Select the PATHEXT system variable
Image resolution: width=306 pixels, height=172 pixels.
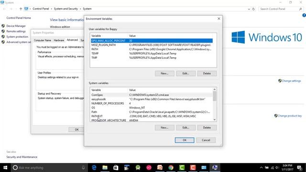(x=152, y=116)
